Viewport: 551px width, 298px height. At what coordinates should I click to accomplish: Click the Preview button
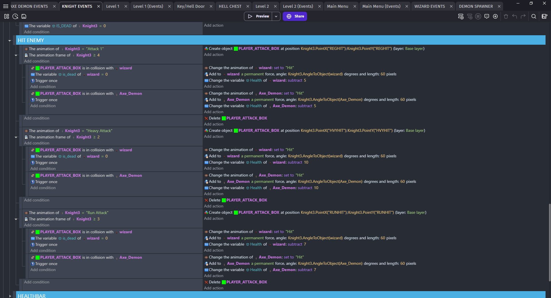tap(259, 16)
